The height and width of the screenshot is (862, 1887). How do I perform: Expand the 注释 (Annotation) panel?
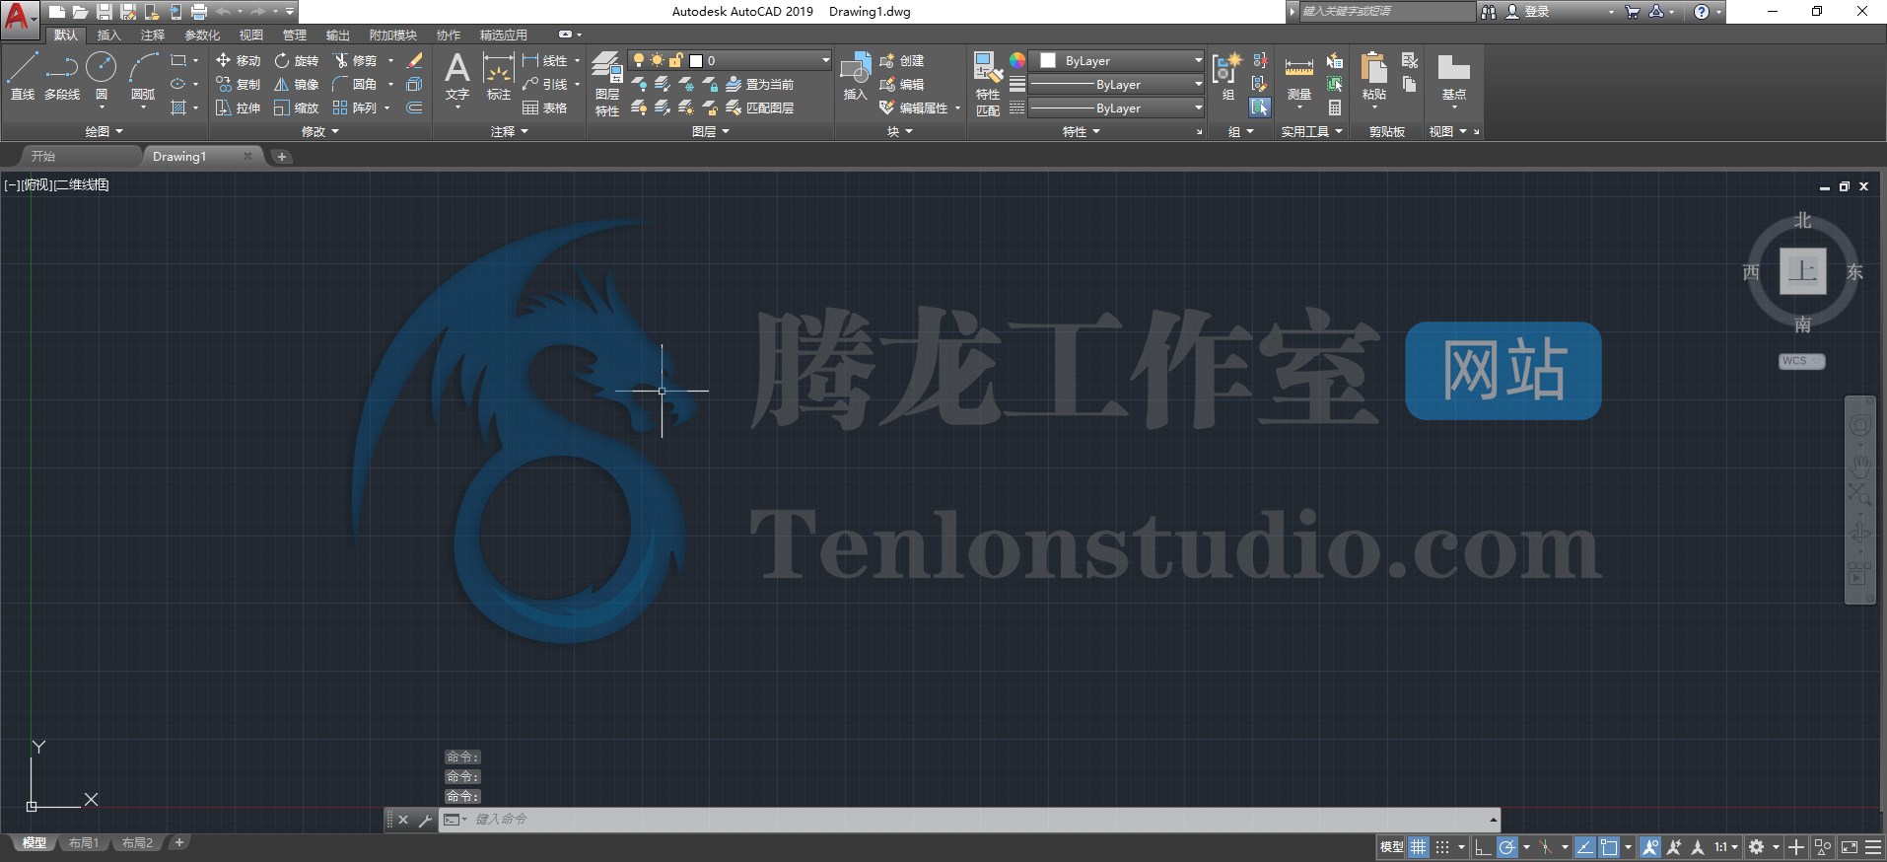pos(510,131)
